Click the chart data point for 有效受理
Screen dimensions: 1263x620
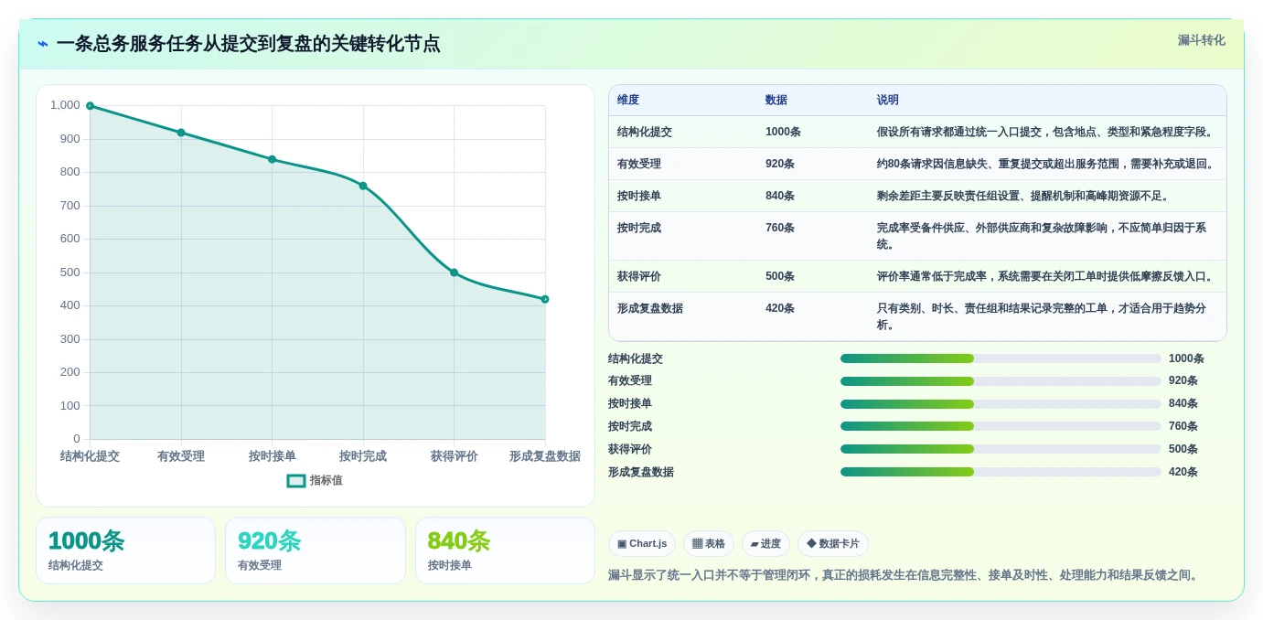(181, 133)
